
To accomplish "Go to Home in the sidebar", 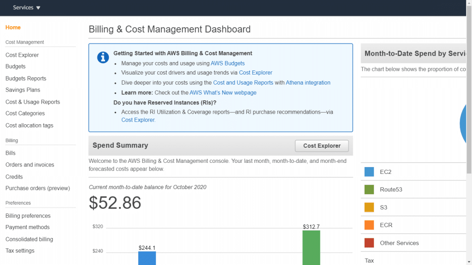I will [13, 27].
